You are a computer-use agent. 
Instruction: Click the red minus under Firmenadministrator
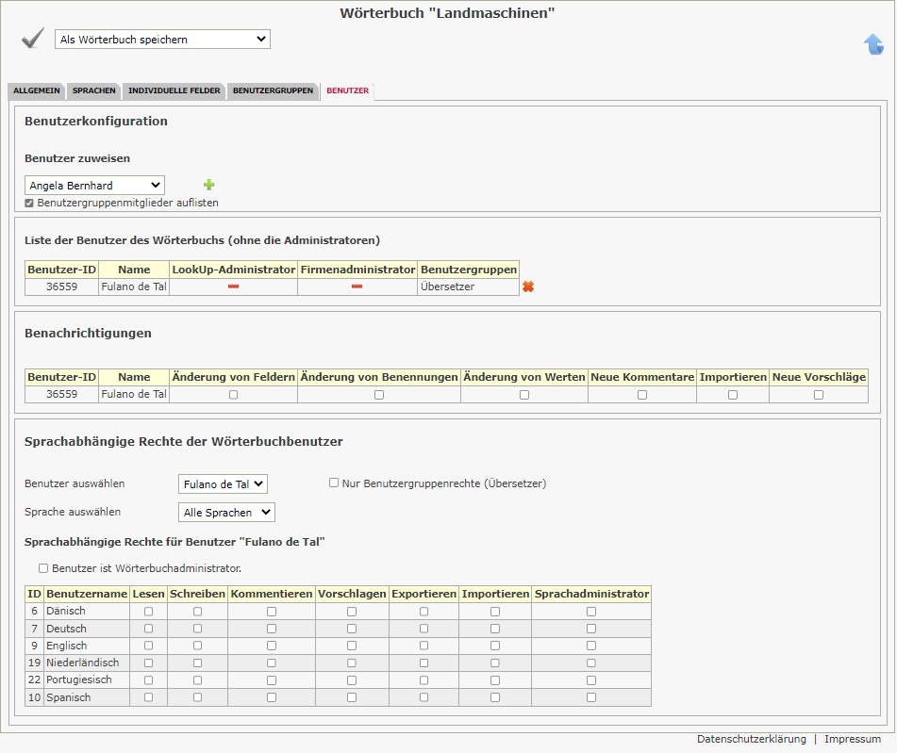pos(357,286)
